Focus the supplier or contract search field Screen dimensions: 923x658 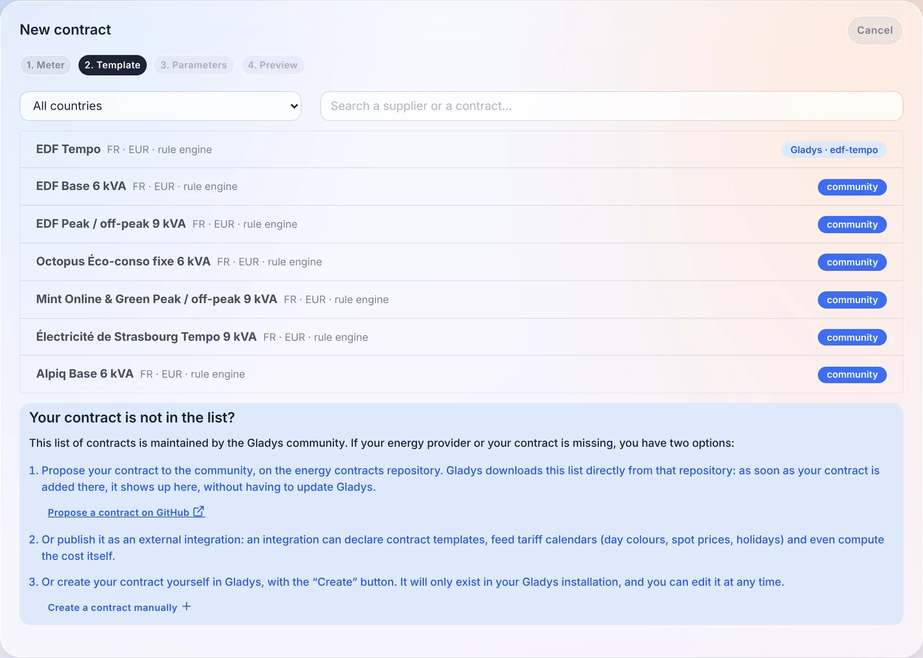(611, 106)
